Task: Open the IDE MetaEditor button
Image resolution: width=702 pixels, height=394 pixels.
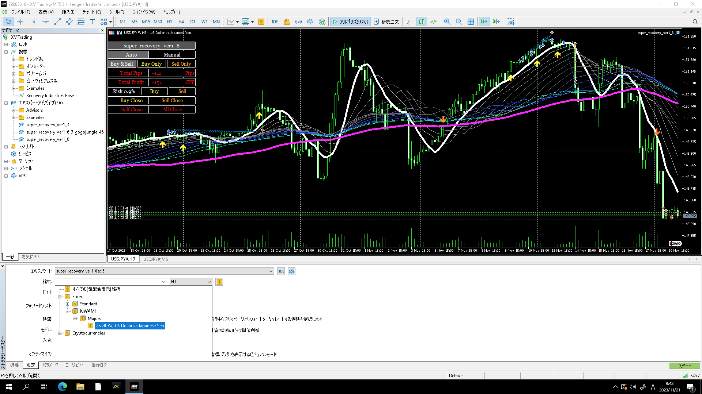Action: coord(275,22)
